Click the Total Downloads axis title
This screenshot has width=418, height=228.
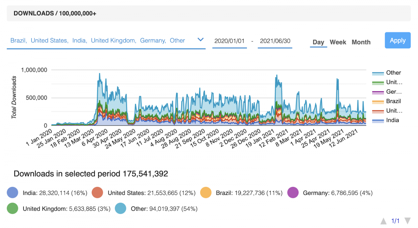14,97
